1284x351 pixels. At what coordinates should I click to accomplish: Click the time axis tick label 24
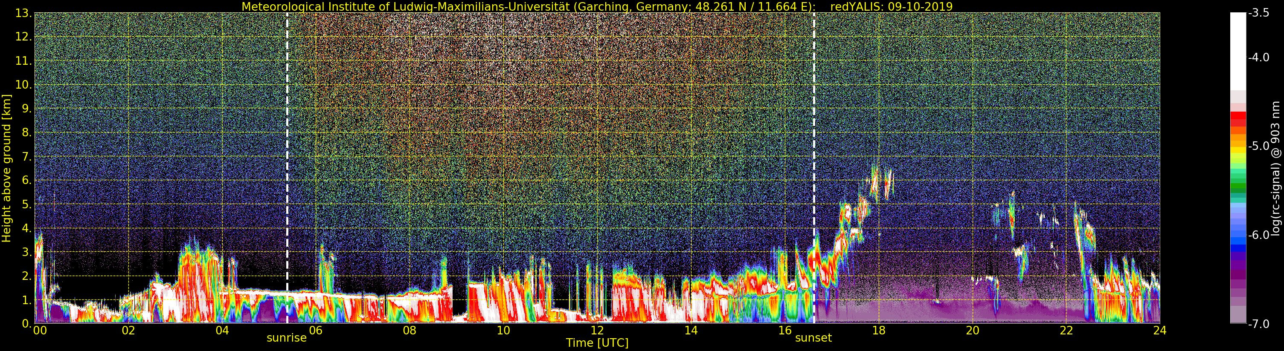coord(1159,331)
